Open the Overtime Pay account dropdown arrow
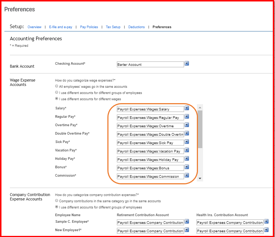 pyautogui.click(x=187, y=125)
